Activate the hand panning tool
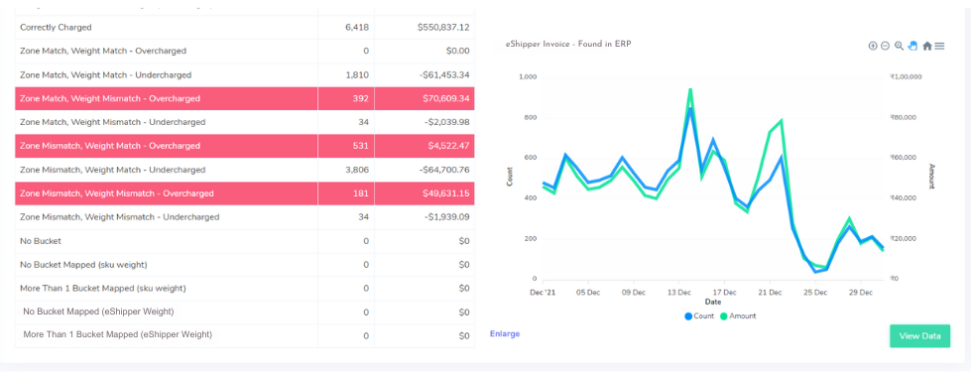Viewport: 971px width, 377px height. (912, 46)
